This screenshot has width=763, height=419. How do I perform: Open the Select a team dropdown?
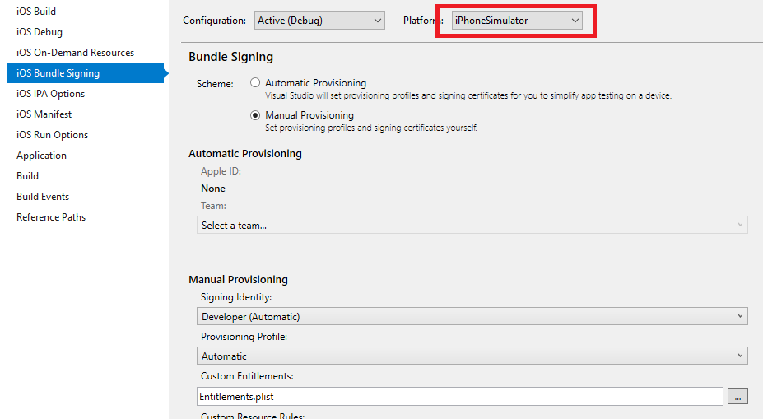pyautogui.click(x=472, y=226)
